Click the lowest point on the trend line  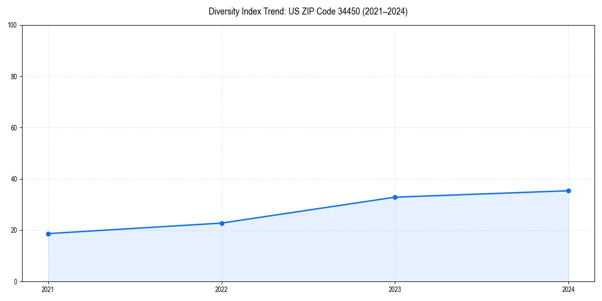tap(48, 233)
